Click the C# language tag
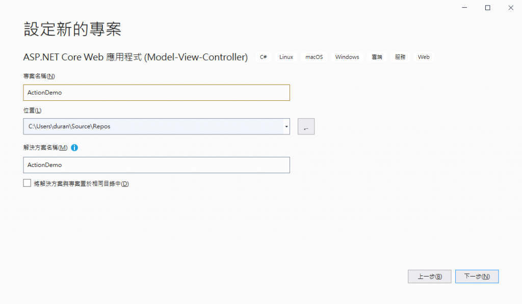 point(264,57)
